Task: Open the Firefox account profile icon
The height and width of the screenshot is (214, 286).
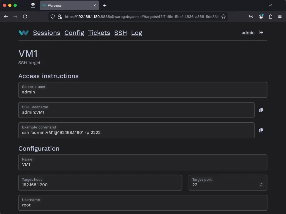Action: click(261, 16)
